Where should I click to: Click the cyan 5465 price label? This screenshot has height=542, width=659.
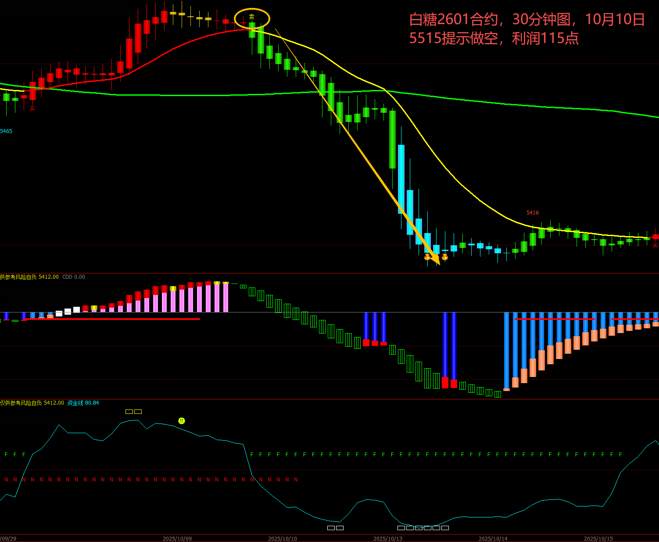point(7,131)
